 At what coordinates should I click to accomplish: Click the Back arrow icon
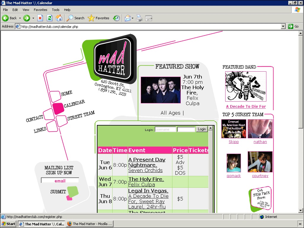pyautogui.click(x=5, y=18)
